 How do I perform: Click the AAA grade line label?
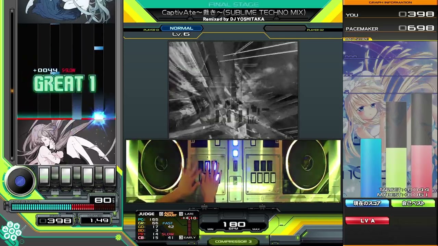click(x=350, y=57)
